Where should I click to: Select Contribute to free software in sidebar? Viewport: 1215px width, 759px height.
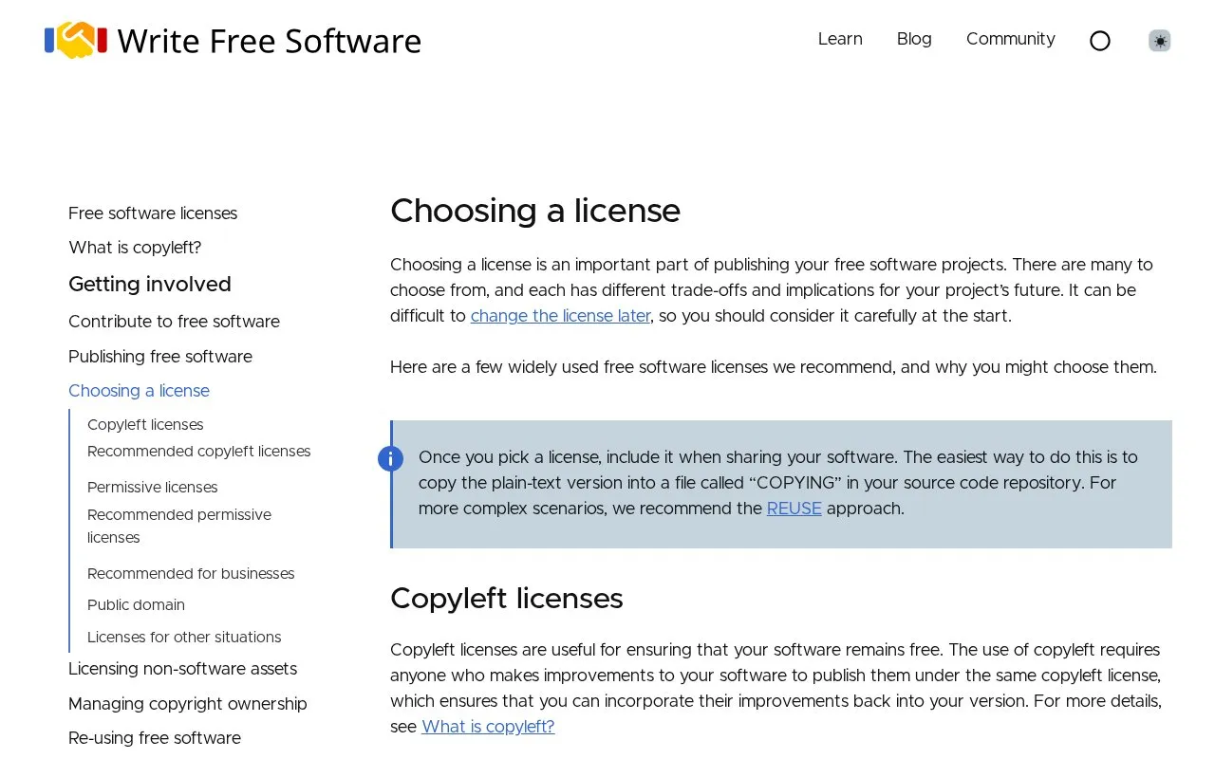click(x=174, y=322)
